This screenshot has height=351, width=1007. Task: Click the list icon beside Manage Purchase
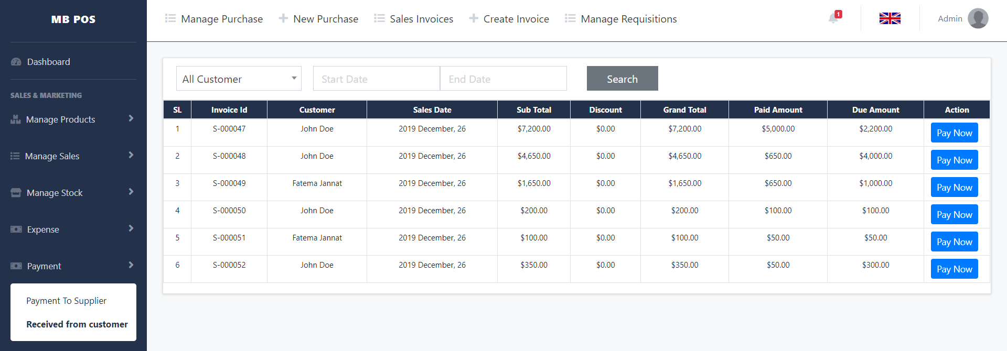pos(170,18)
